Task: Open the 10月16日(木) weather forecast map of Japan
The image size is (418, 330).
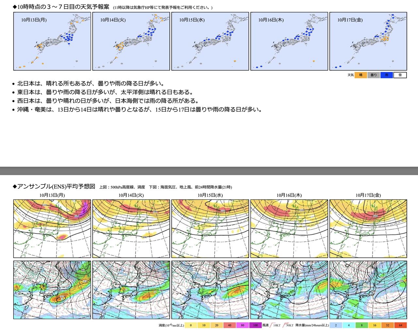Action: pos(289,41)
